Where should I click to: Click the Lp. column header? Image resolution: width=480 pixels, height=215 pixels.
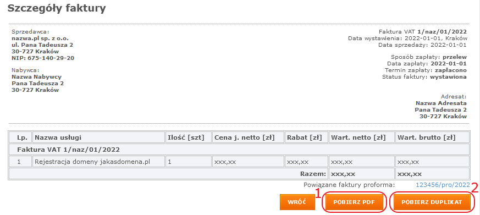point(20,137)
